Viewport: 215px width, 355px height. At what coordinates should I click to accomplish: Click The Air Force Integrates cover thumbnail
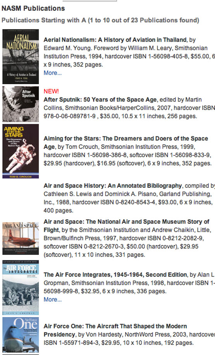pyautogui.click(x=21, y=287)
